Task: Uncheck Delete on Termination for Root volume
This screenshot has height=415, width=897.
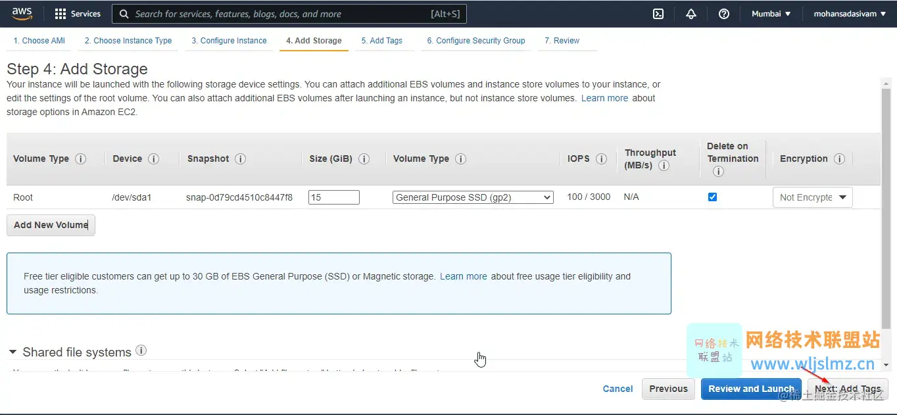Action: pos(712,197)
